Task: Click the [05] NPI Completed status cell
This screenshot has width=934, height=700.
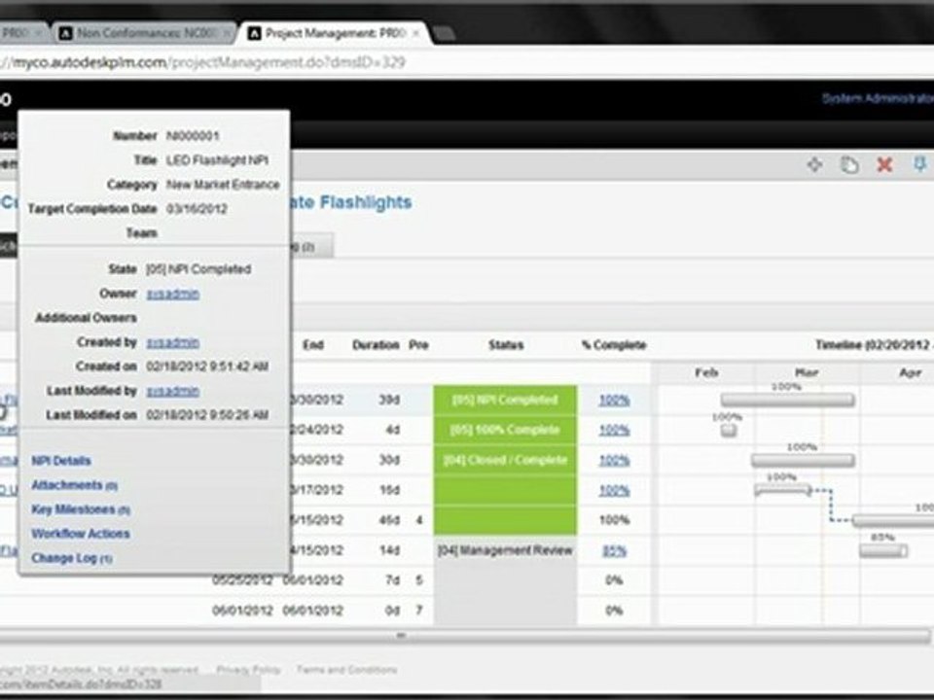Action: [x=505, y=400]
